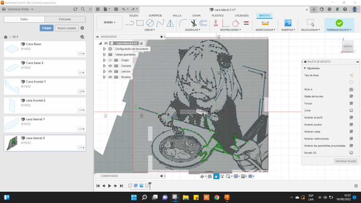
Task: Toggle Rejilla del boceto checkbox
Action: click(351, 96)
